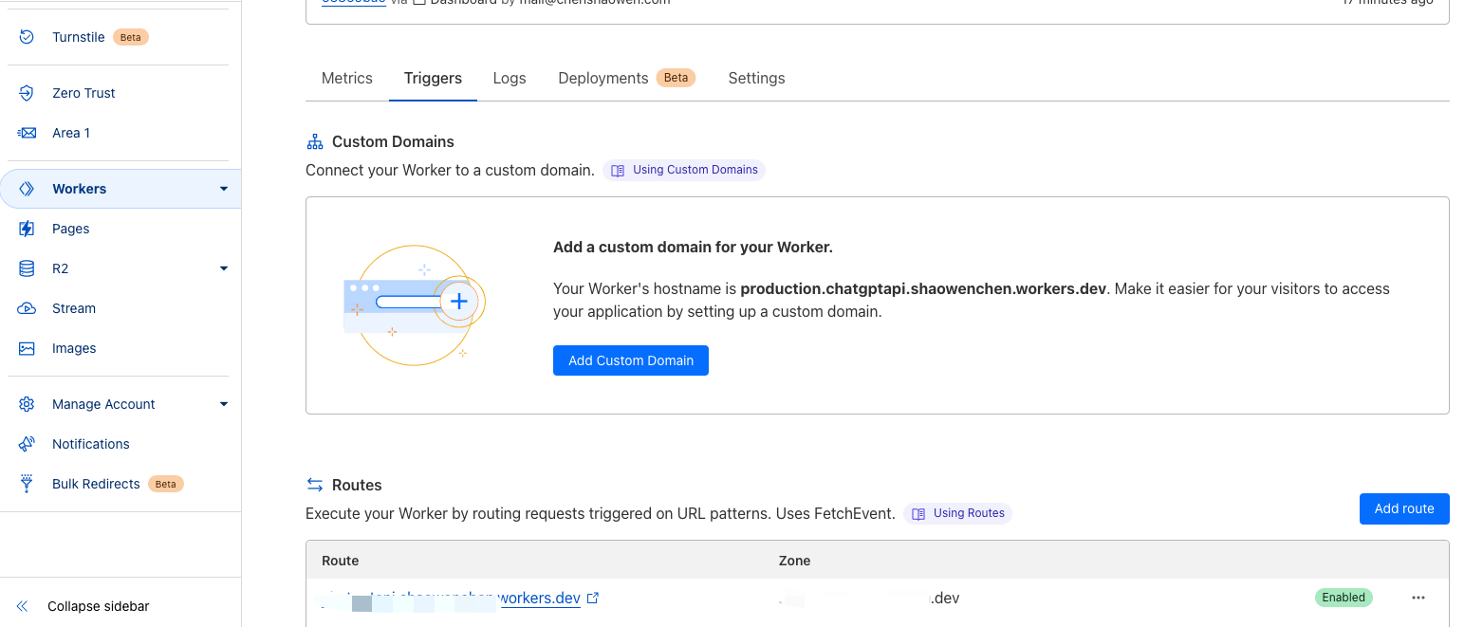Open Pages from the sidebar
This screenshot has width=1483, height=627.
tap(71, 229)
